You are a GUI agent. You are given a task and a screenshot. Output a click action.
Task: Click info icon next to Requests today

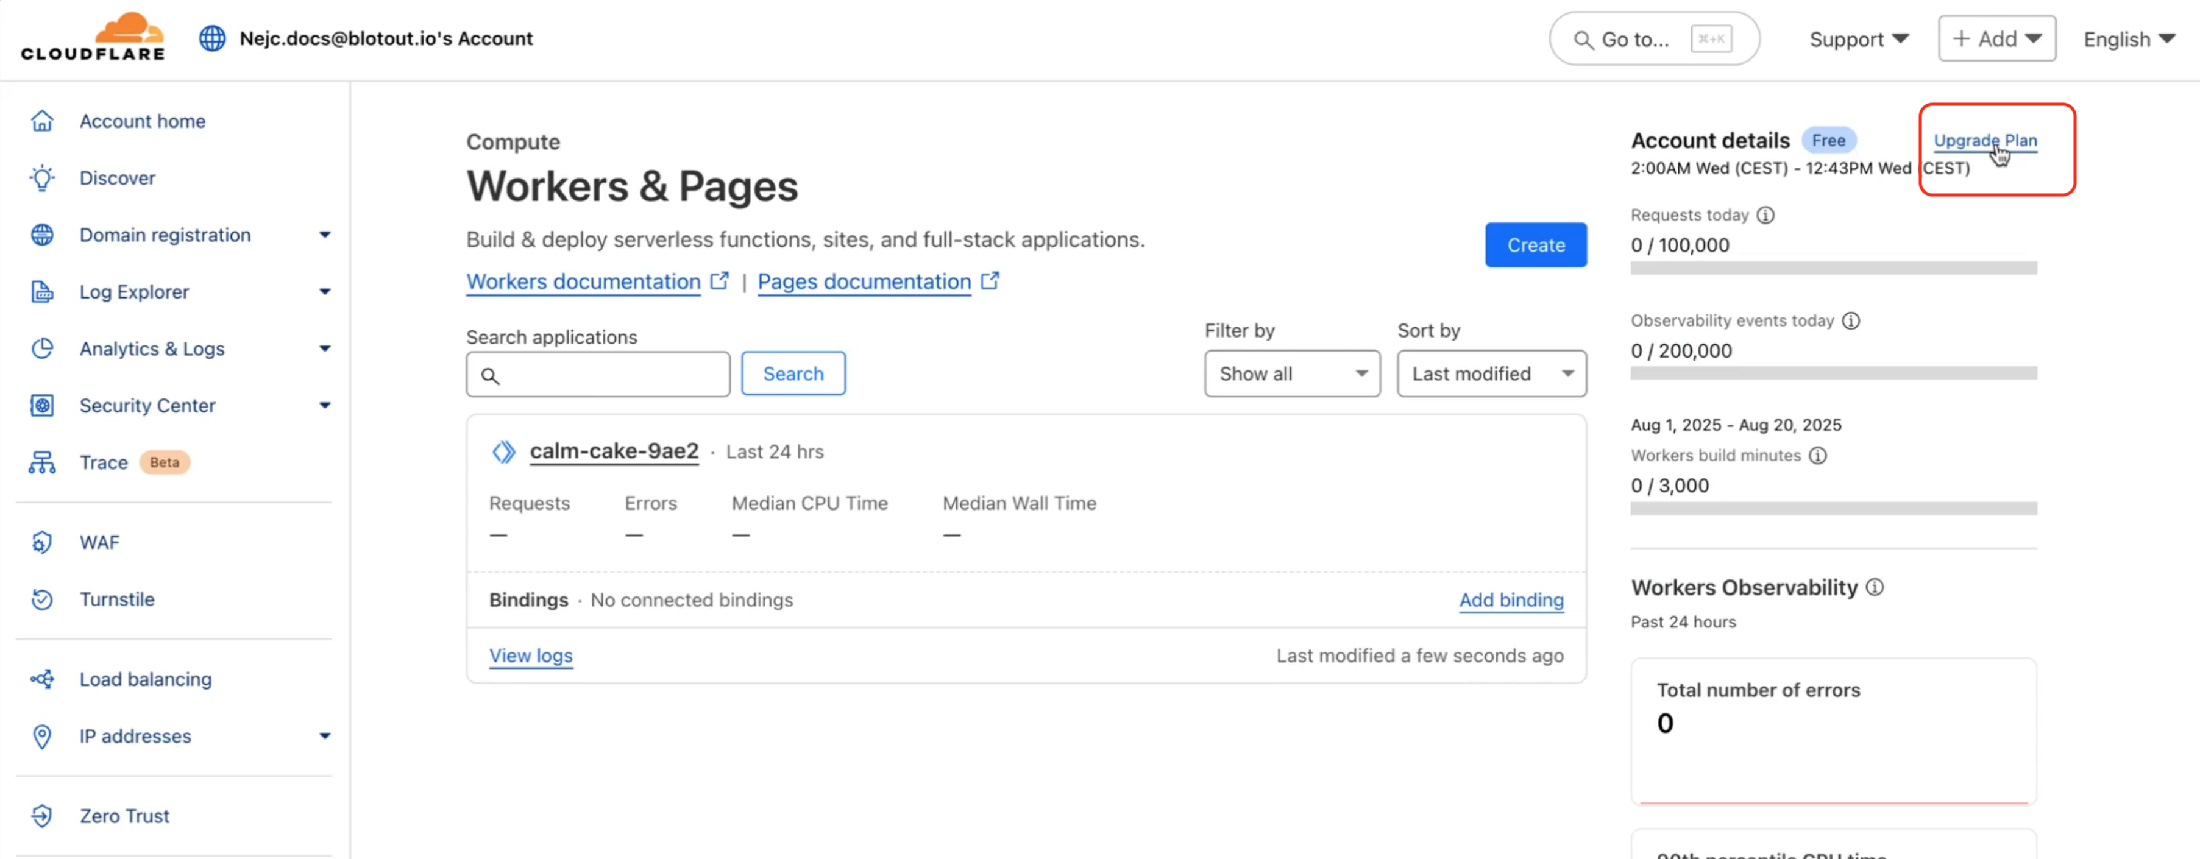click(x=1765, y=215)
